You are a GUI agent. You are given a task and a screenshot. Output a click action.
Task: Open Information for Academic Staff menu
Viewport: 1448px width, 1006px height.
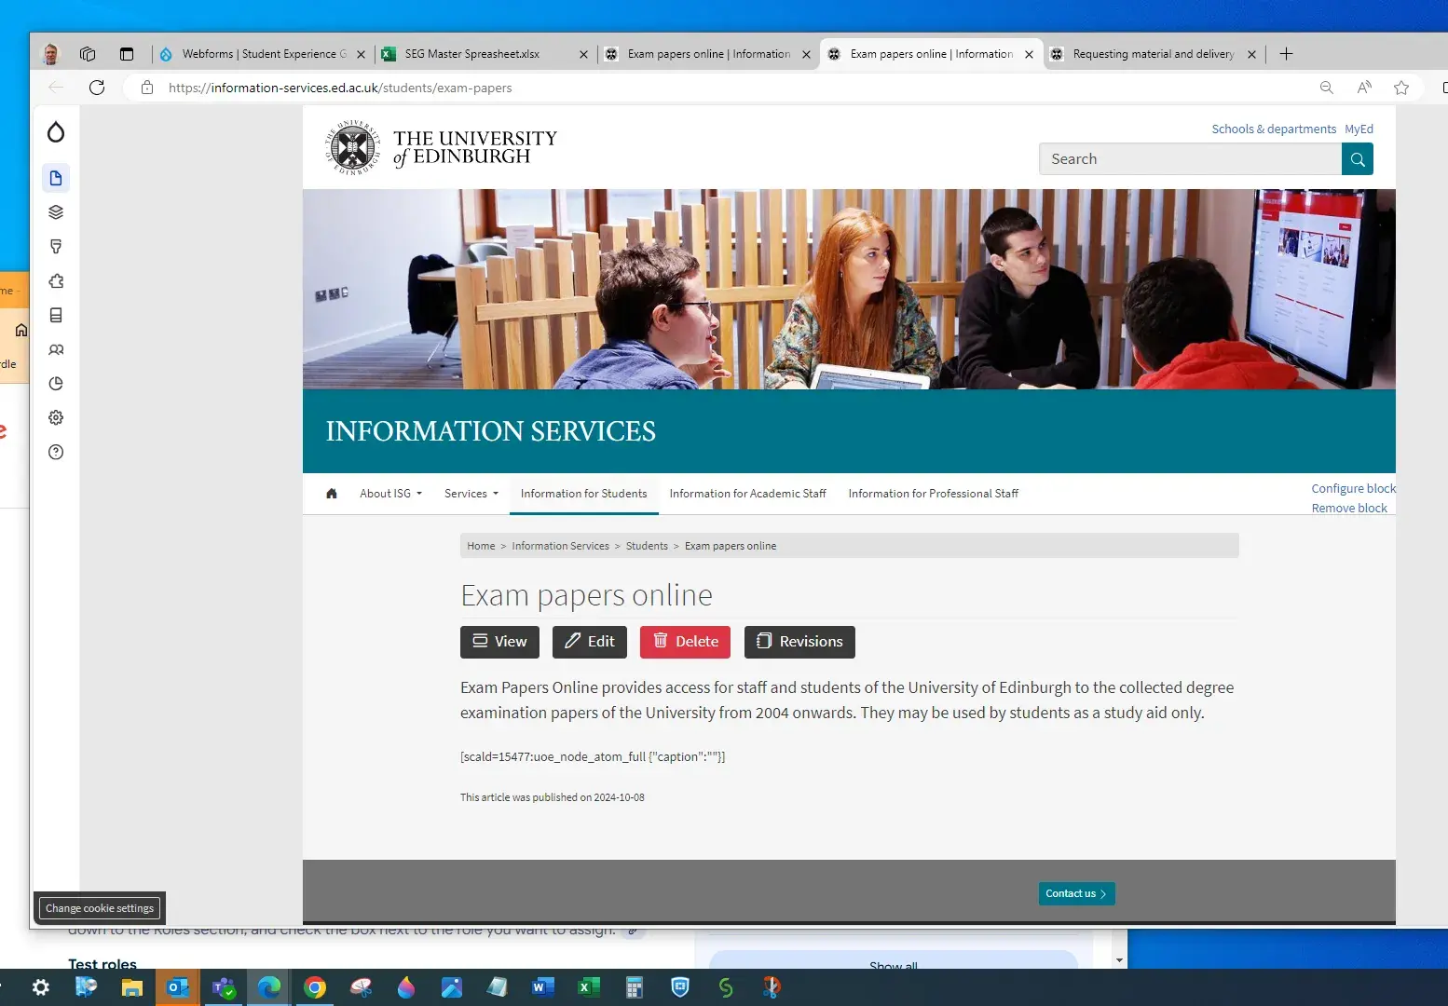[x=747, y=494]
